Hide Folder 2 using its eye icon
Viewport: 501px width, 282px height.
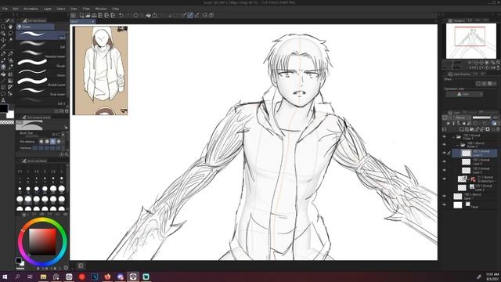[445, 144]
